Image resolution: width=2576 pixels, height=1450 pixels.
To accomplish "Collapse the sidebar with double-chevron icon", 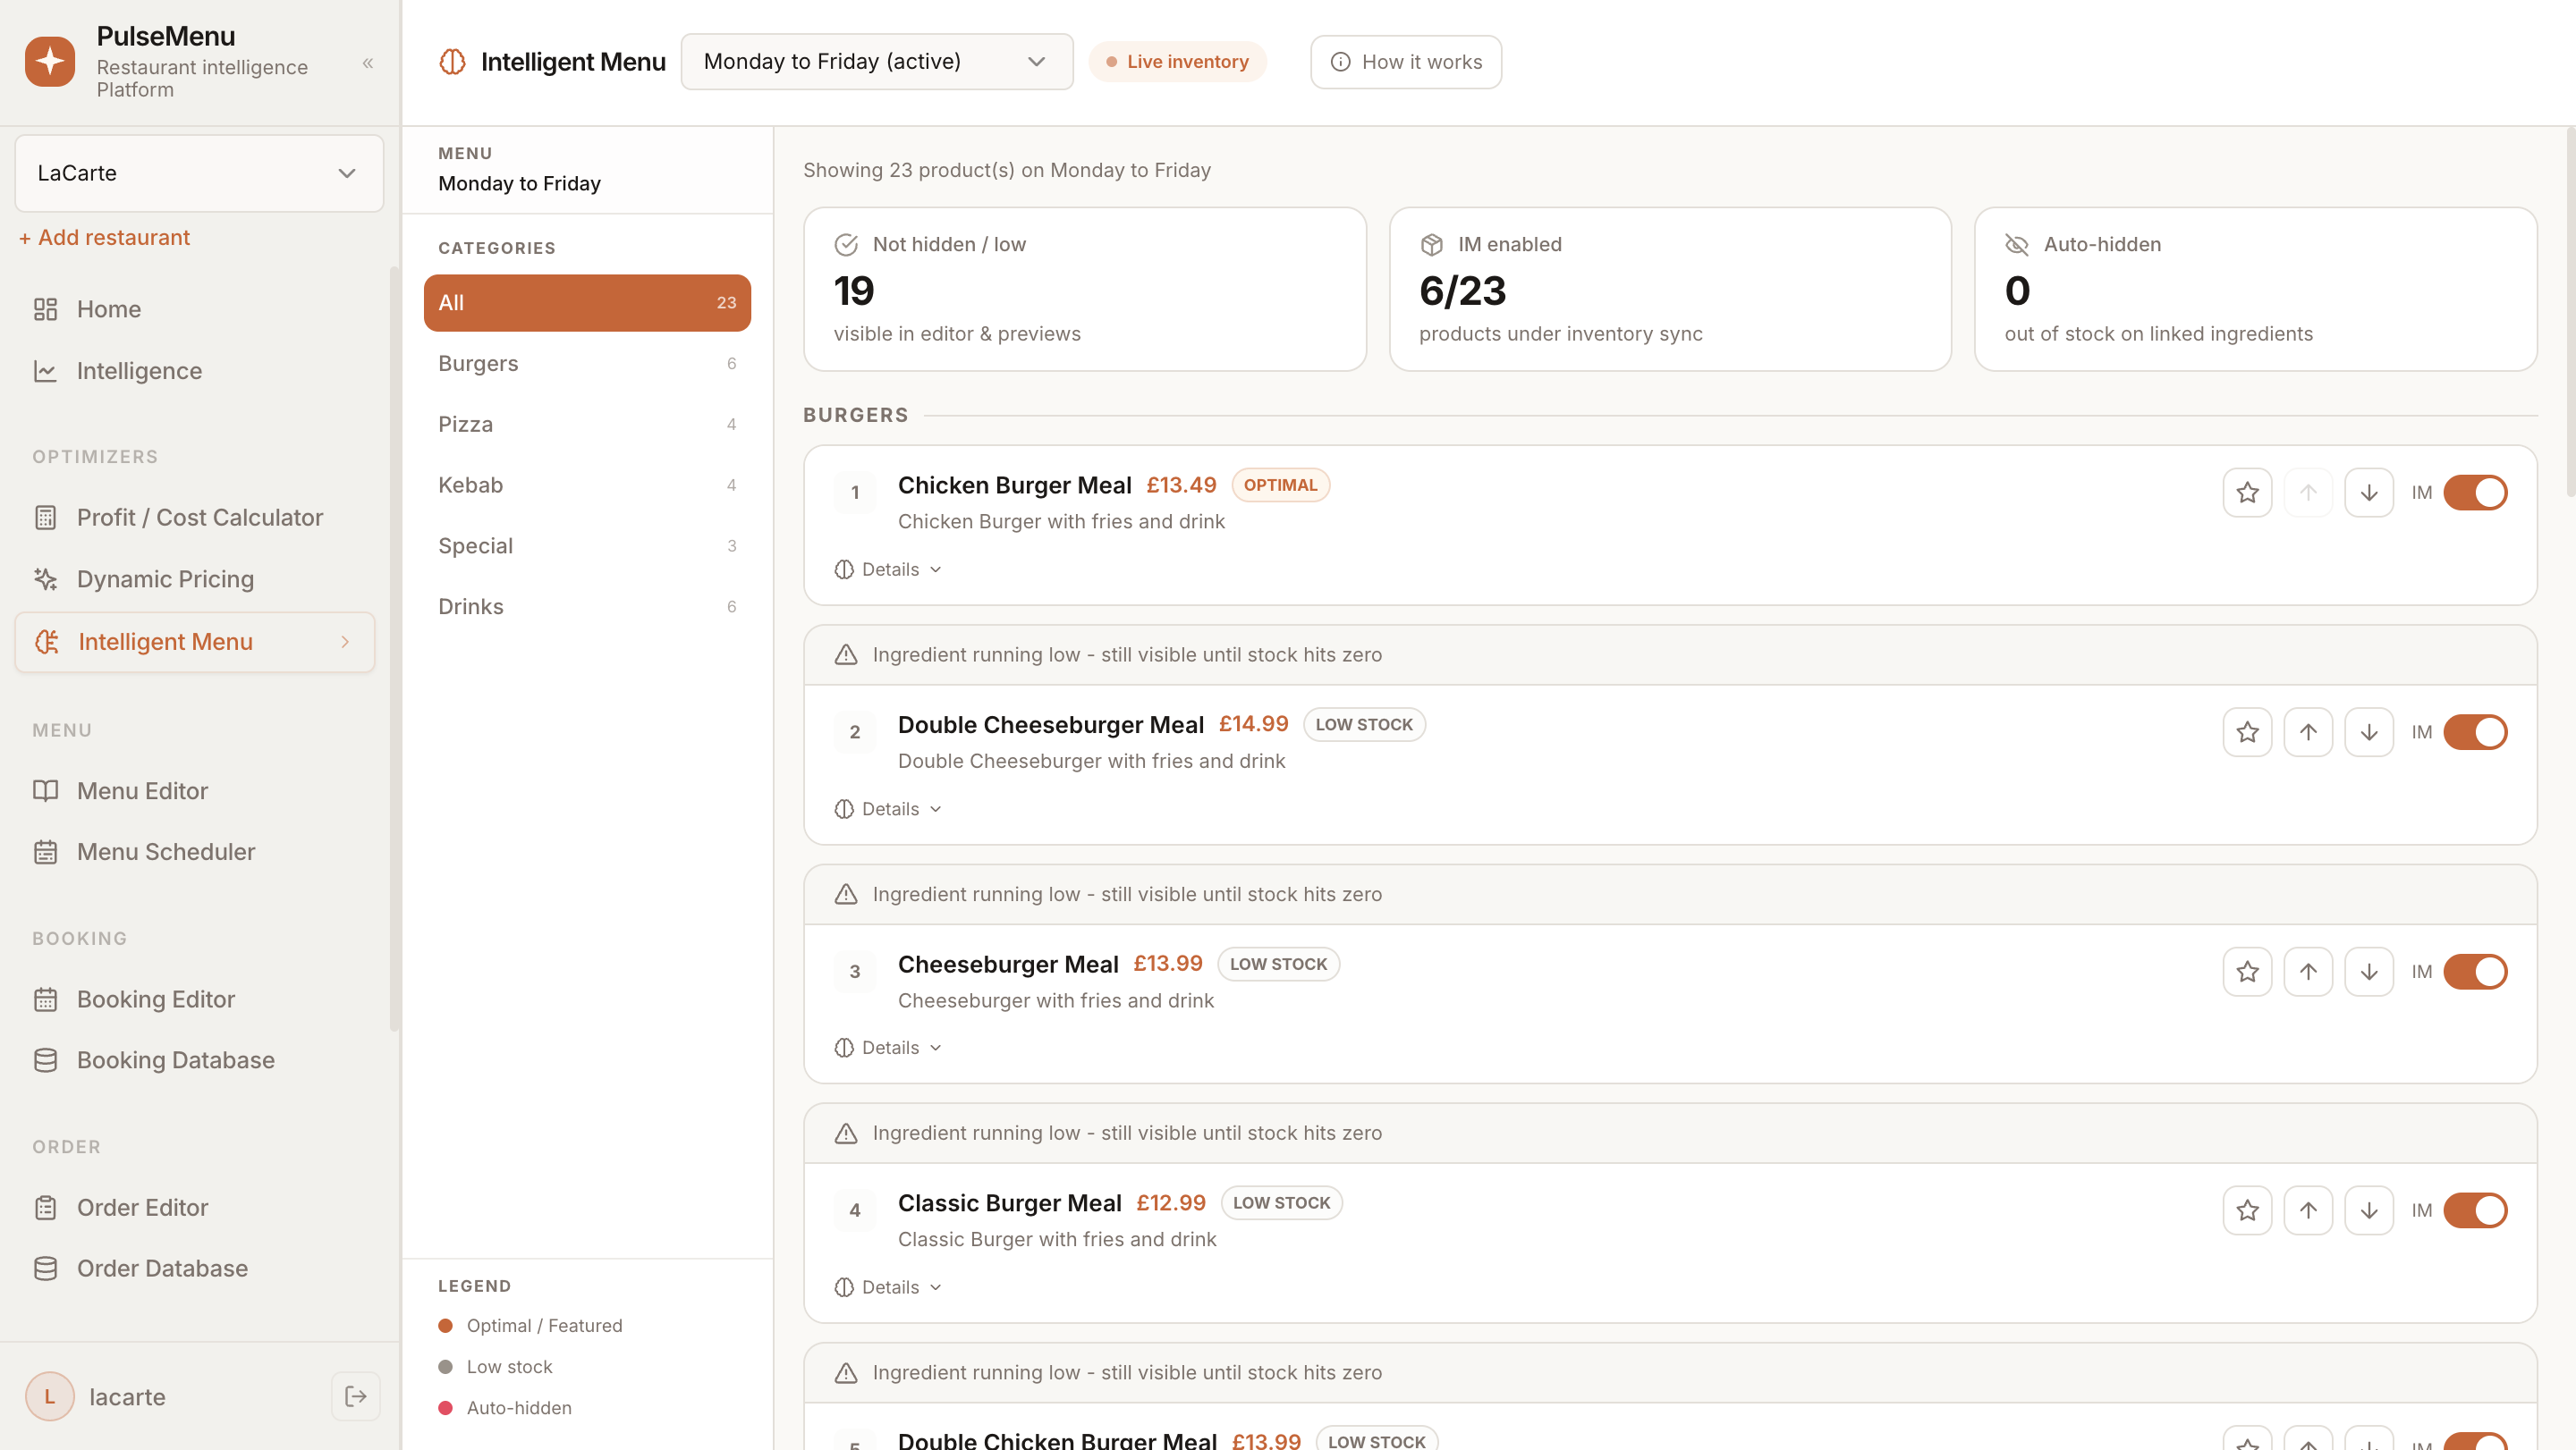I will coord(368,63).
